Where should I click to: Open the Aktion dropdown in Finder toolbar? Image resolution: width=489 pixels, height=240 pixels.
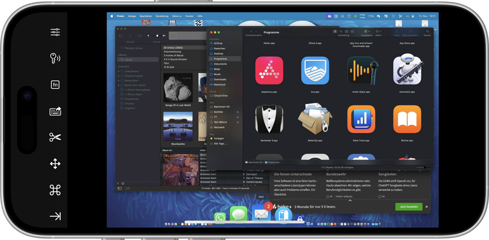378,31
